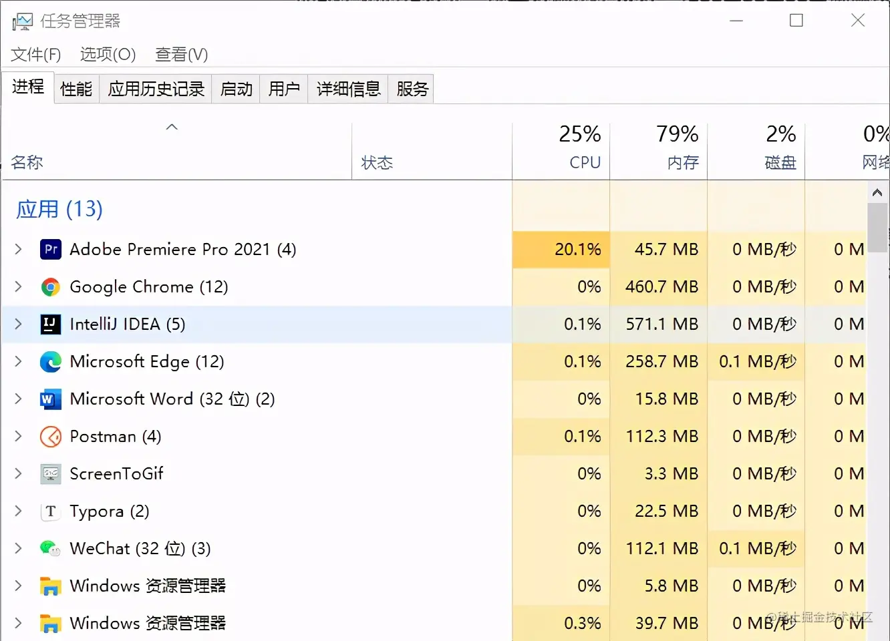Click the 0.1 MB/秒 disk value for WeChat

758,548
